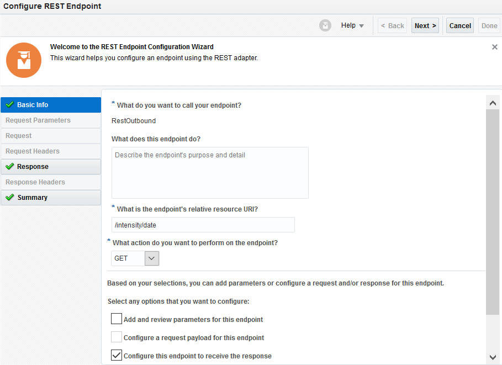Viewport: 502px width, 365px height.
Task: Click the gray circular icon beside Help
Action: tap(325, 25)
